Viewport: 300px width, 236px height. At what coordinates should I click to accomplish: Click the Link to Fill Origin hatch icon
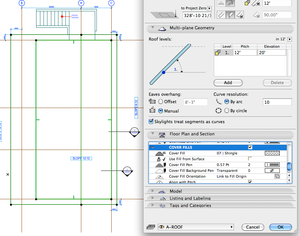pos(277,176)
